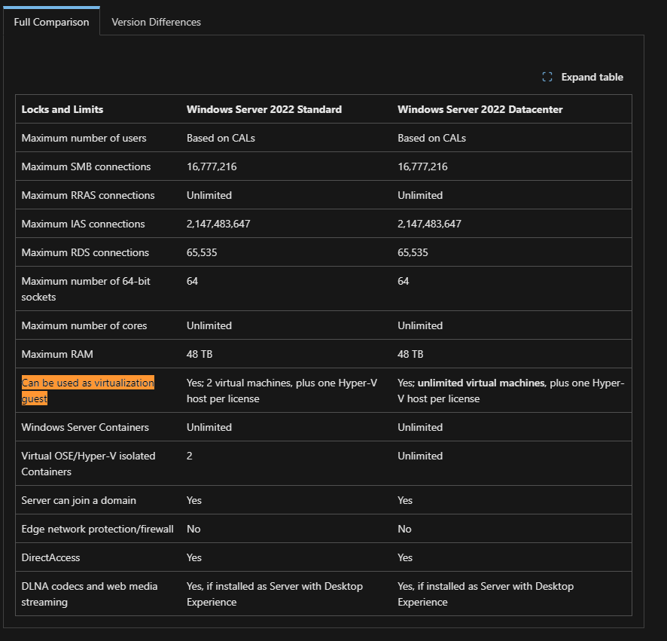Click the Windows Server Containers label

point(85,427)
